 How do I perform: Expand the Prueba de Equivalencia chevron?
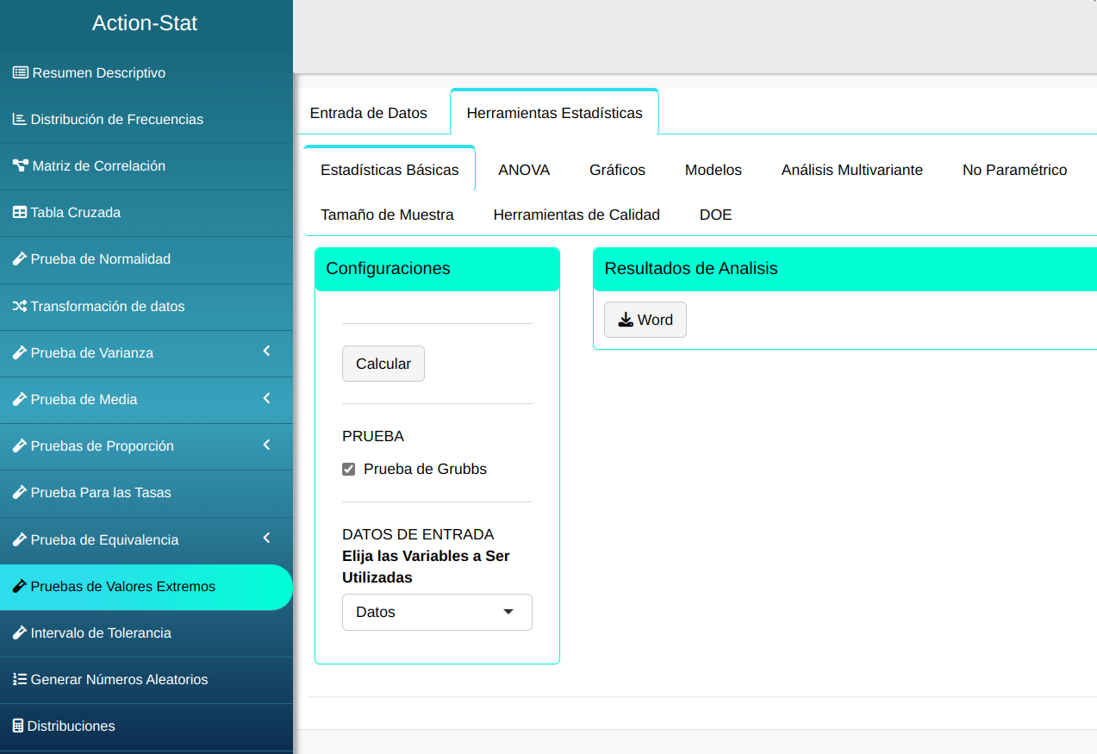click(266, 539)
